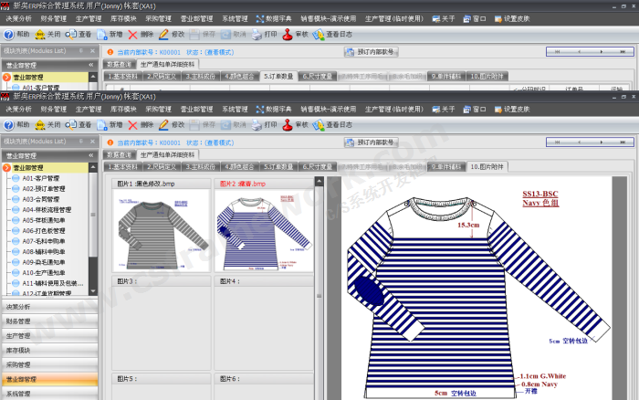Open the Modules List dropdown arrow in the lower window
The image size is (639, 400).
tap(79, 142)
